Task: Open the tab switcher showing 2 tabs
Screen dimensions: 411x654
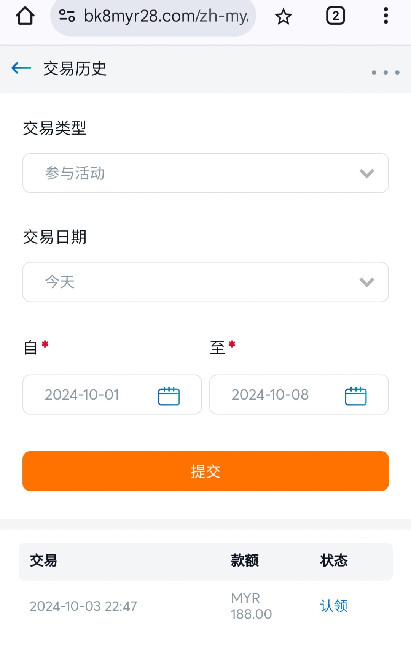Action: click(335, 16)
